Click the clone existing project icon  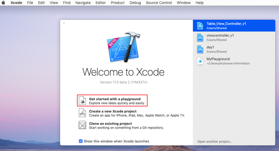click(x=82, y=125)
